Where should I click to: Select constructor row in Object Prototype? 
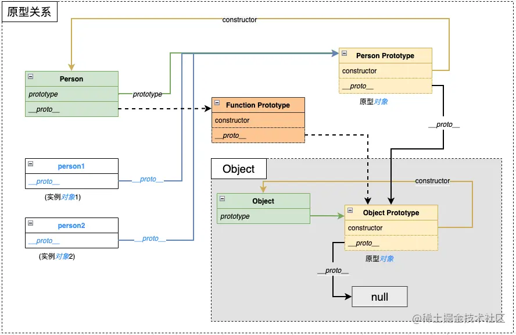(391, 228)
